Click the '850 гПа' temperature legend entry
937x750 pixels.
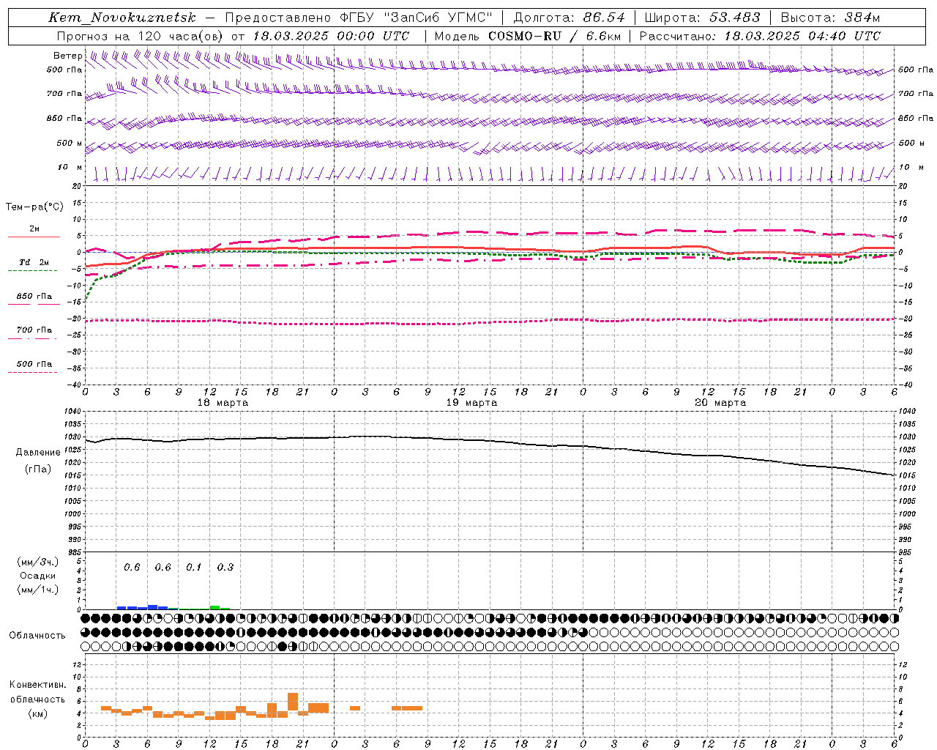34,297
